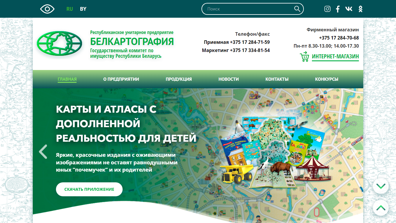Click the magnifier search icon
Image resolution: width=396 pixels, height=223 pixels.
click(x=297, y=9)
